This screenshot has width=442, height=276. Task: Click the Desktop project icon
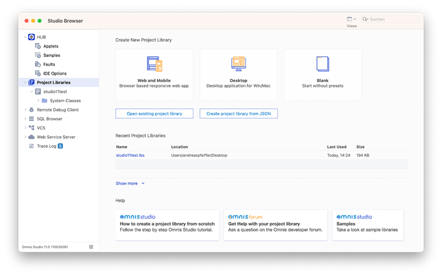(239, 64)
